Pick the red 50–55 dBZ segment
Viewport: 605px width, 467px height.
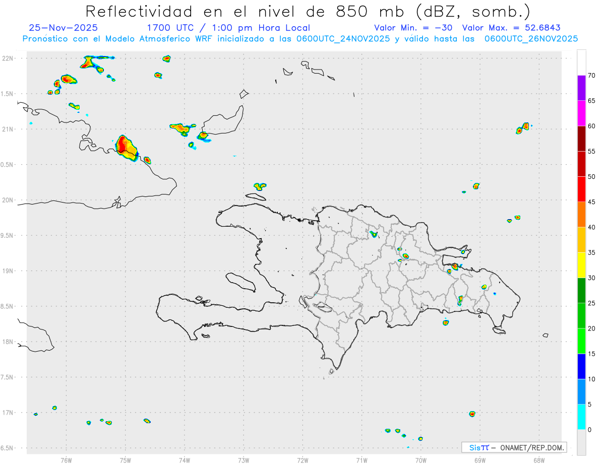pos(581,164)
